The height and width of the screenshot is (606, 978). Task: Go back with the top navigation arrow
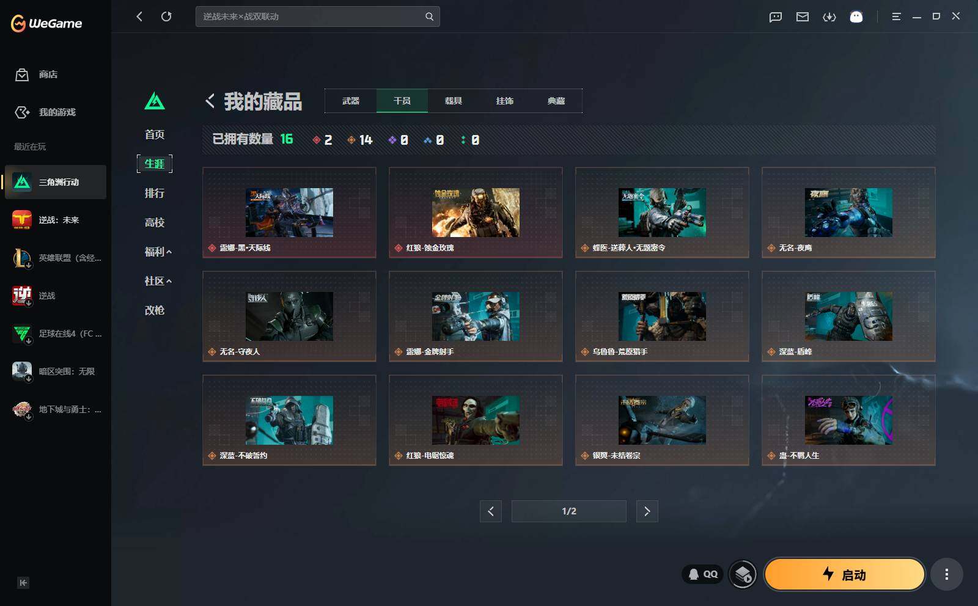point(139,16)
